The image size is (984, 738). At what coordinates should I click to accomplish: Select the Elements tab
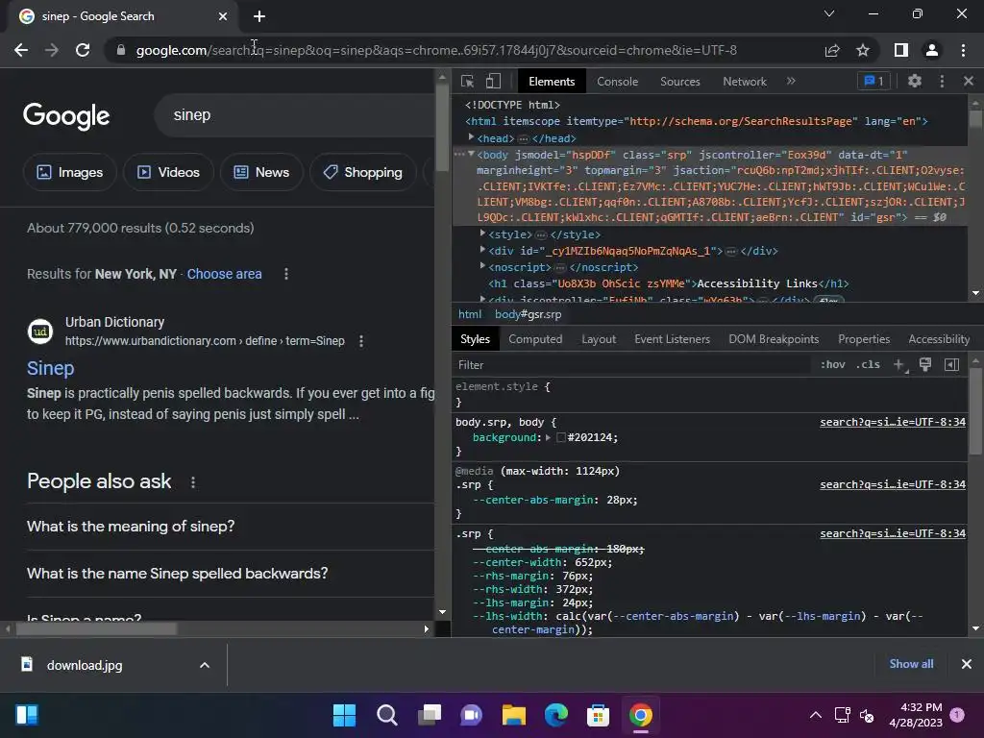pyautogui.click(x=552, y=82)
